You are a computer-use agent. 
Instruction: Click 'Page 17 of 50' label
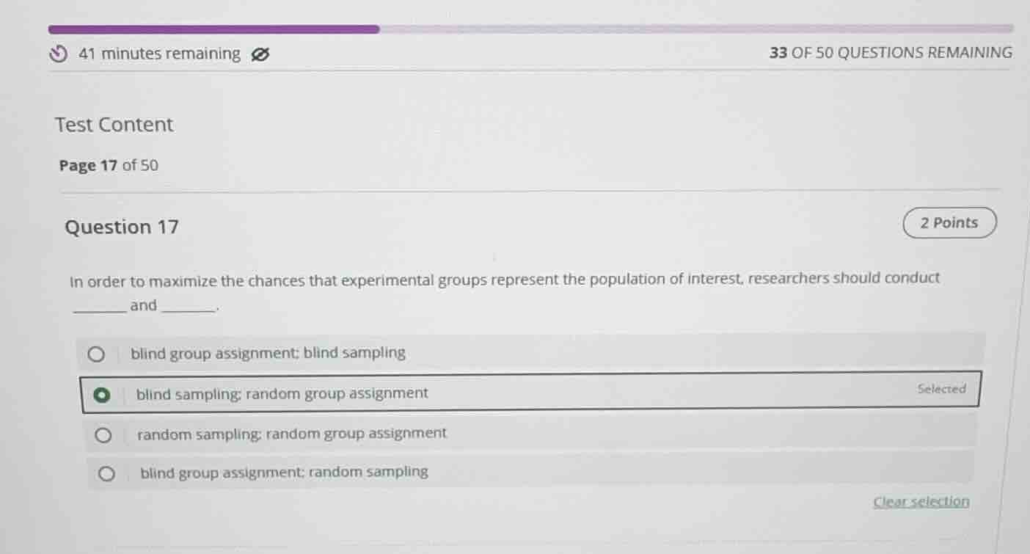[109, 165]
